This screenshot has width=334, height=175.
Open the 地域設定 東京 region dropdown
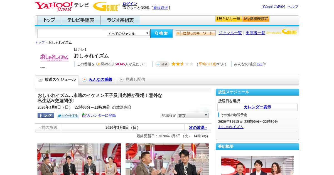coord(193,115)
